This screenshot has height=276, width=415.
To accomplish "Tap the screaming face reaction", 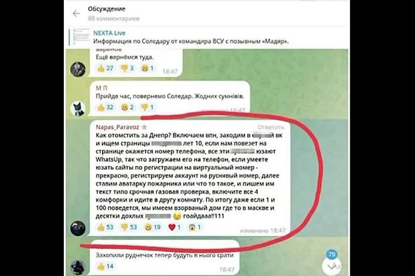I will tap(195, 227).
